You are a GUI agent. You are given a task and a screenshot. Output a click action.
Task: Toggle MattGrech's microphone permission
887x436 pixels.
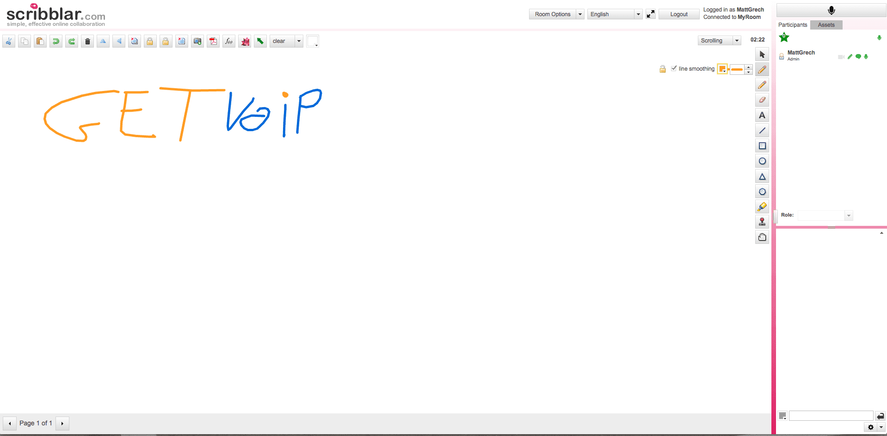[x=866, y=57]
